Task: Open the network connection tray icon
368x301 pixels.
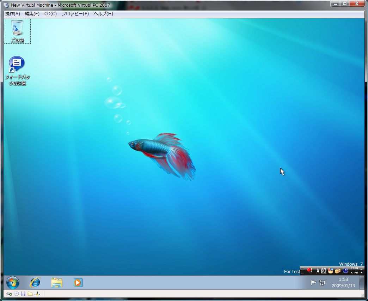Action: [x=322, y=283]
